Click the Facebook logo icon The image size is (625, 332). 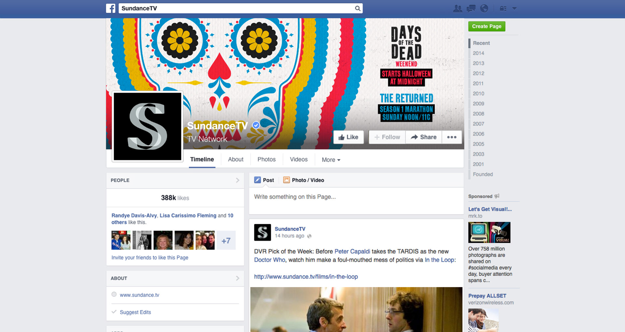tap(111, 8)
